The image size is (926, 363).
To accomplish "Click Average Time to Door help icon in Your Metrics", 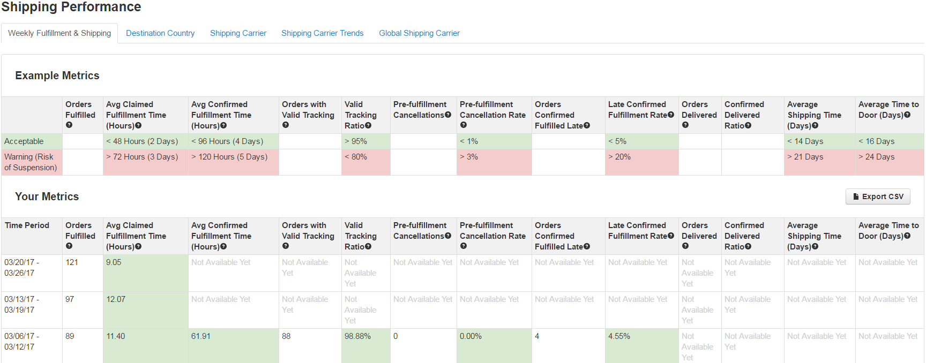I will coord(907,236).
